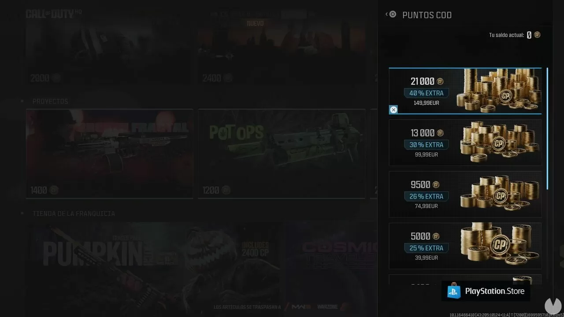564x317 pixels.
Task: Choose the 26 % EXTRA offer badge
Action: [x=426, y=196]
